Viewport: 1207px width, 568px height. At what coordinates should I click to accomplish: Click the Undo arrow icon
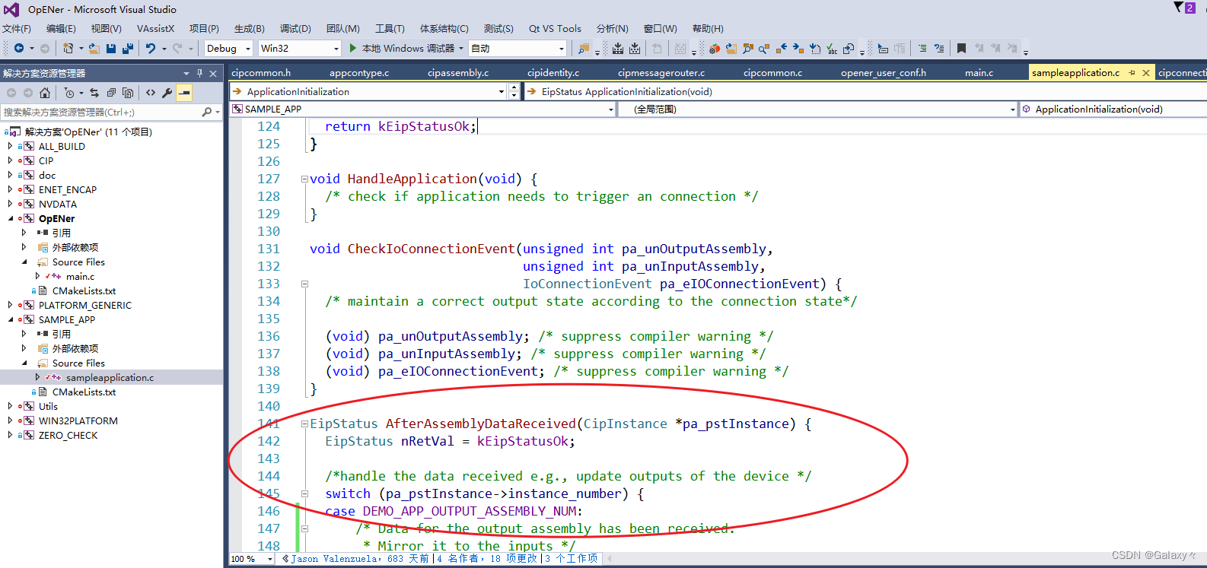coord(151,48)
